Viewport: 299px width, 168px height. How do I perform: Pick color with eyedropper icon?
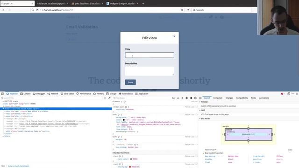tap(109, 98)
